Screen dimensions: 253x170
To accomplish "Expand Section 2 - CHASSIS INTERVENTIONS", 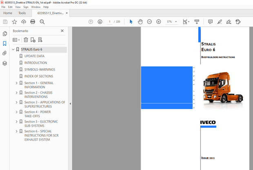I will click(x=16, y=93).
